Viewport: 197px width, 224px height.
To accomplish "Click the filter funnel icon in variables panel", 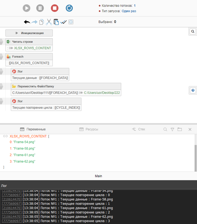I will pos(172,129).
